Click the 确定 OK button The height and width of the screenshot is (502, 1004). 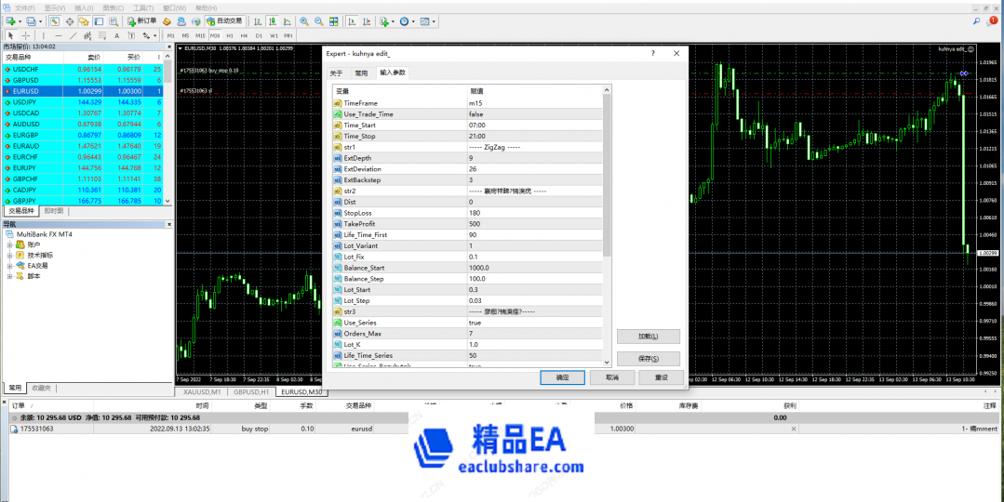click(562, 377)
